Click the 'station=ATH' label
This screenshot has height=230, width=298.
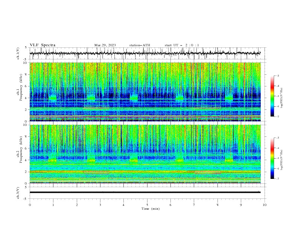click(140, 45)
